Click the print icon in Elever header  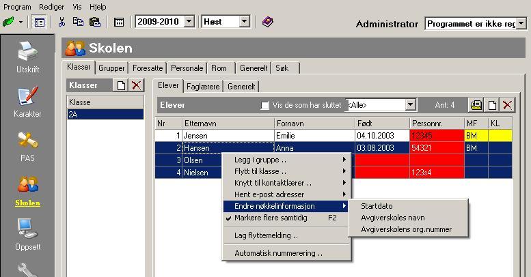(476, 105)
